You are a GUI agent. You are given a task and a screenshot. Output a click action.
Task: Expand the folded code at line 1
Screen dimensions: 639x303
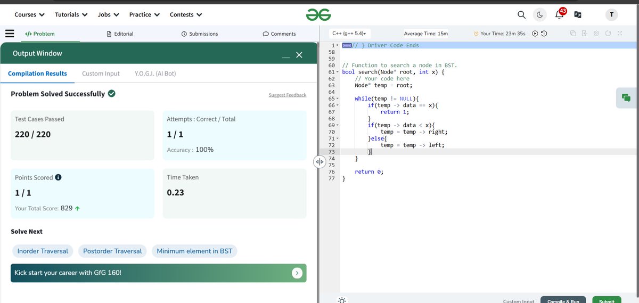[338, 46]
